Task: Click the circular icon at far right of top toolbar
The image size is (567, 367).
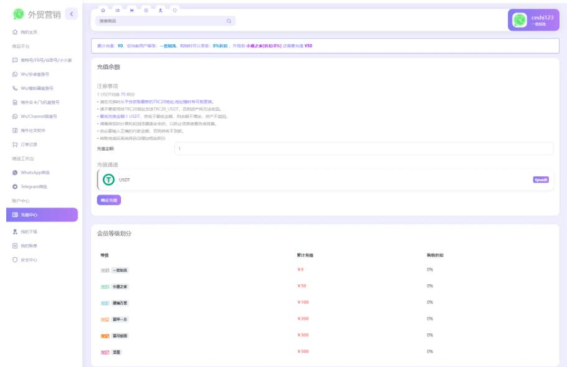Action: [175, 11]
